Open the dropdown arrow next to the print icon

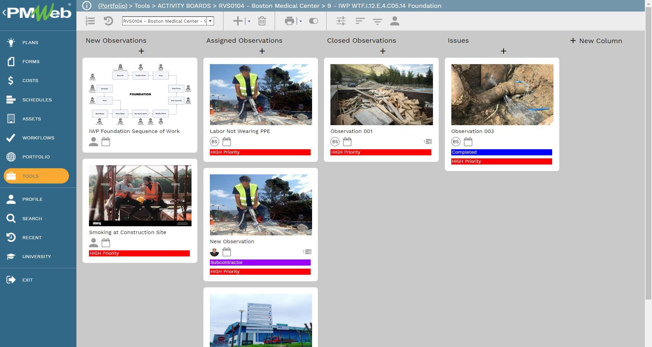click(300, 21)
